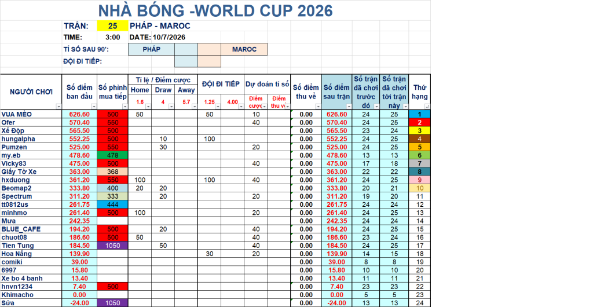Select player name VUA MÈO cell

31,114
